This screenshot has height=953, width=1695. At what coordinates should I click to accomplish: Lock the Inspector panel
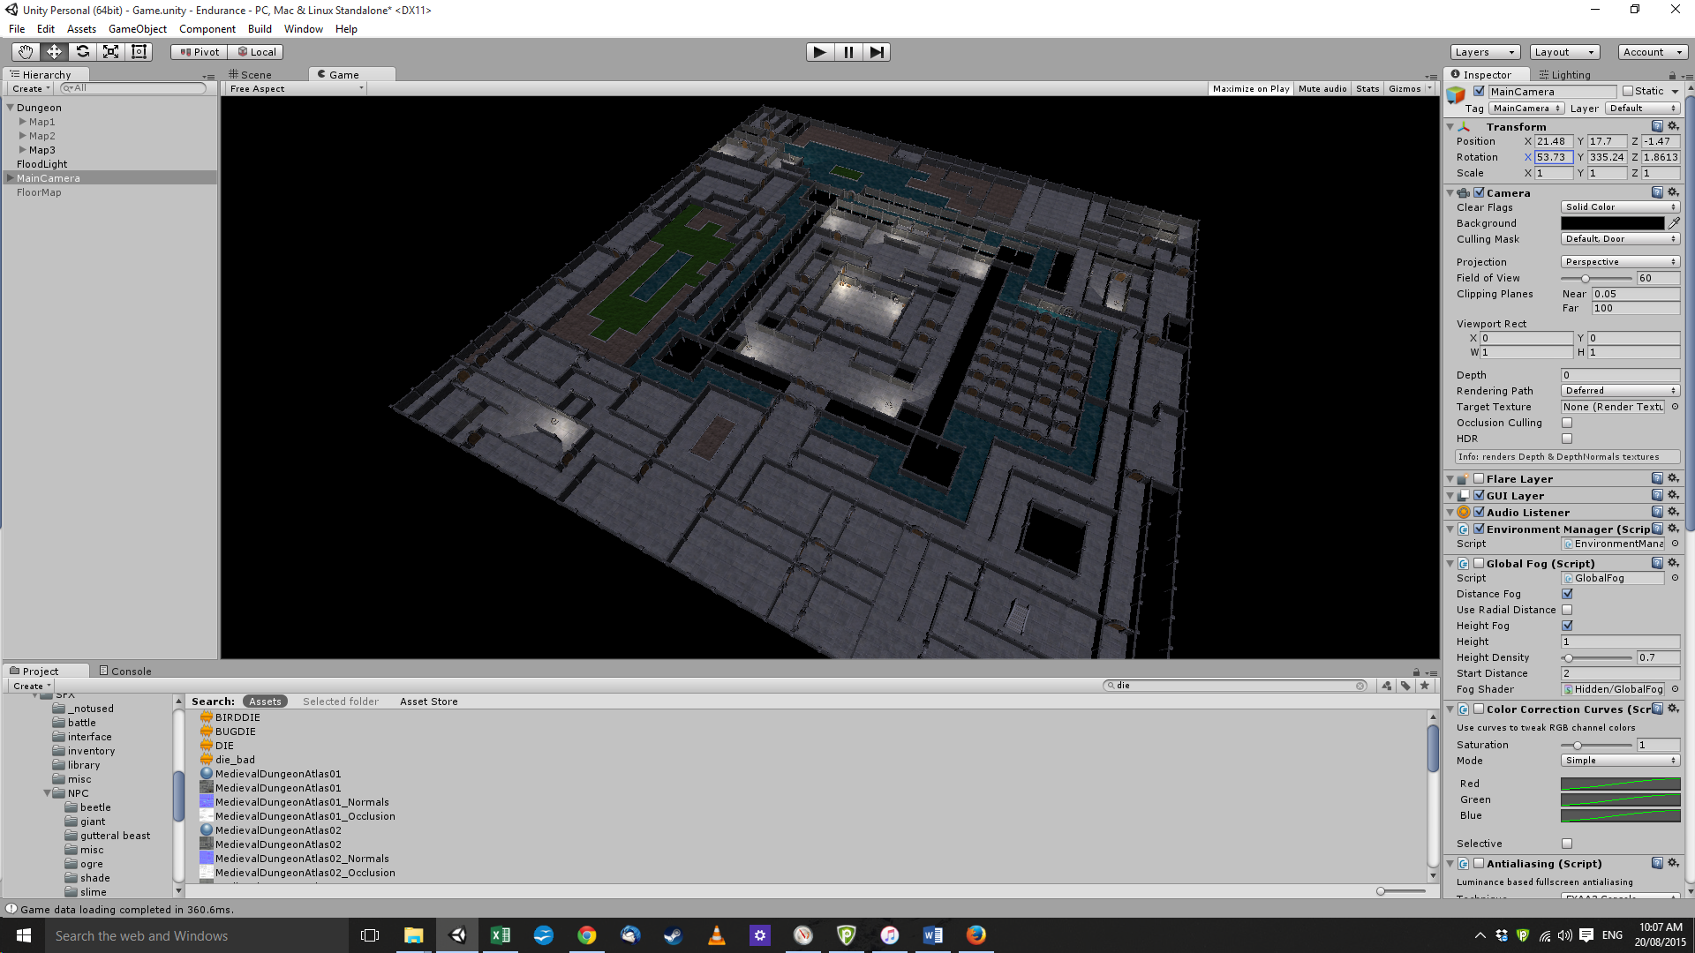pyautogui.click(x=1672, y=75)
